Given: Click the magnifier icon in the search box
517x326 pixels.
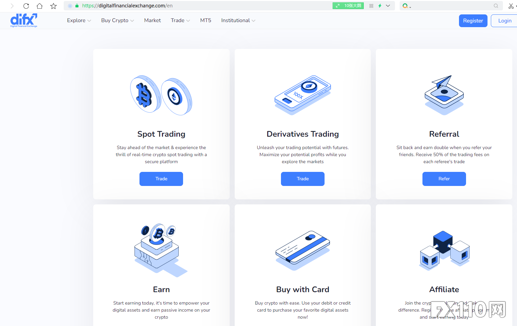Looking at the screenshot, I should [496, 6].
